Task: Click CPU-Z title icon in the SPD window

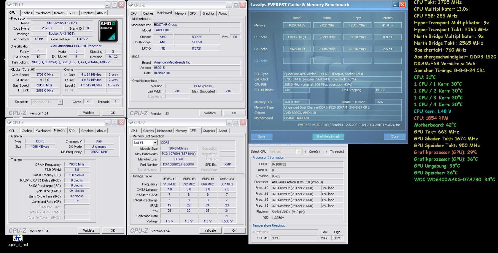Action: [131, 122]
